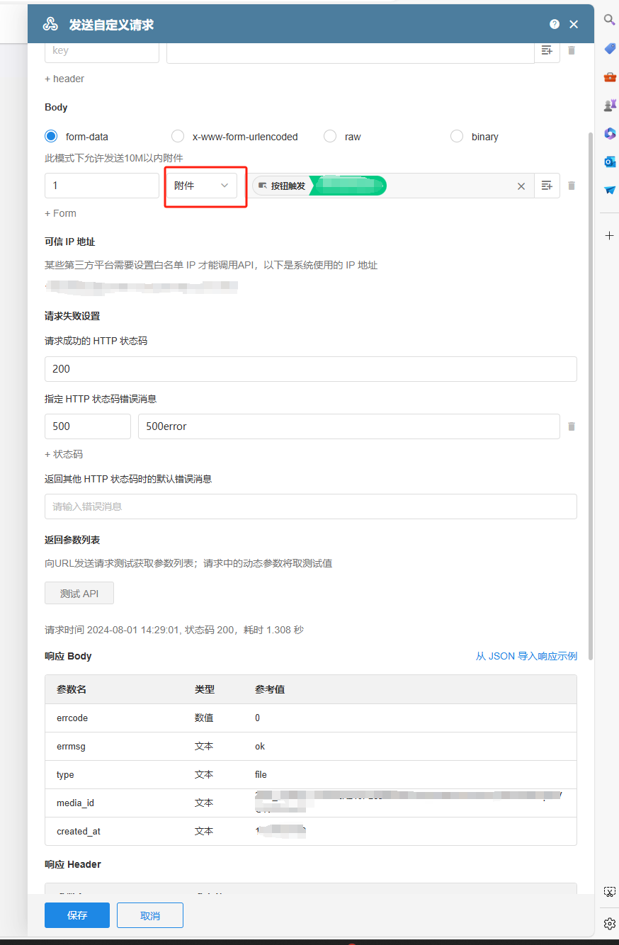Open the 附件 attachment type dropdown
Viewport: 619px width, 945px height.
click(205, 185)
